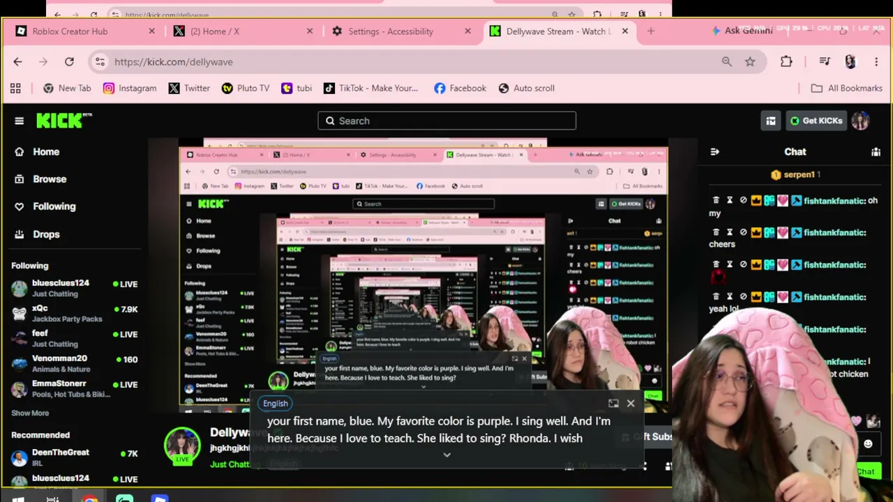Click the Dellywave streamer avatar
Viewport: 893px width, 502px height.
(182, 446)
